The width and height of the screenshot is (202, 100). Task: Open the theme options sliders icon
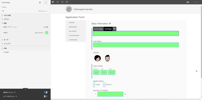58,2
